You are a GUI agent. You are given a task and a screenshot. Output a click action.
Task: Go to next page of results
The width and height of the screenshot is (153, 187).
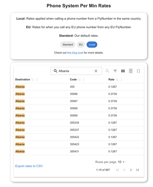click(x=131, y=170)
